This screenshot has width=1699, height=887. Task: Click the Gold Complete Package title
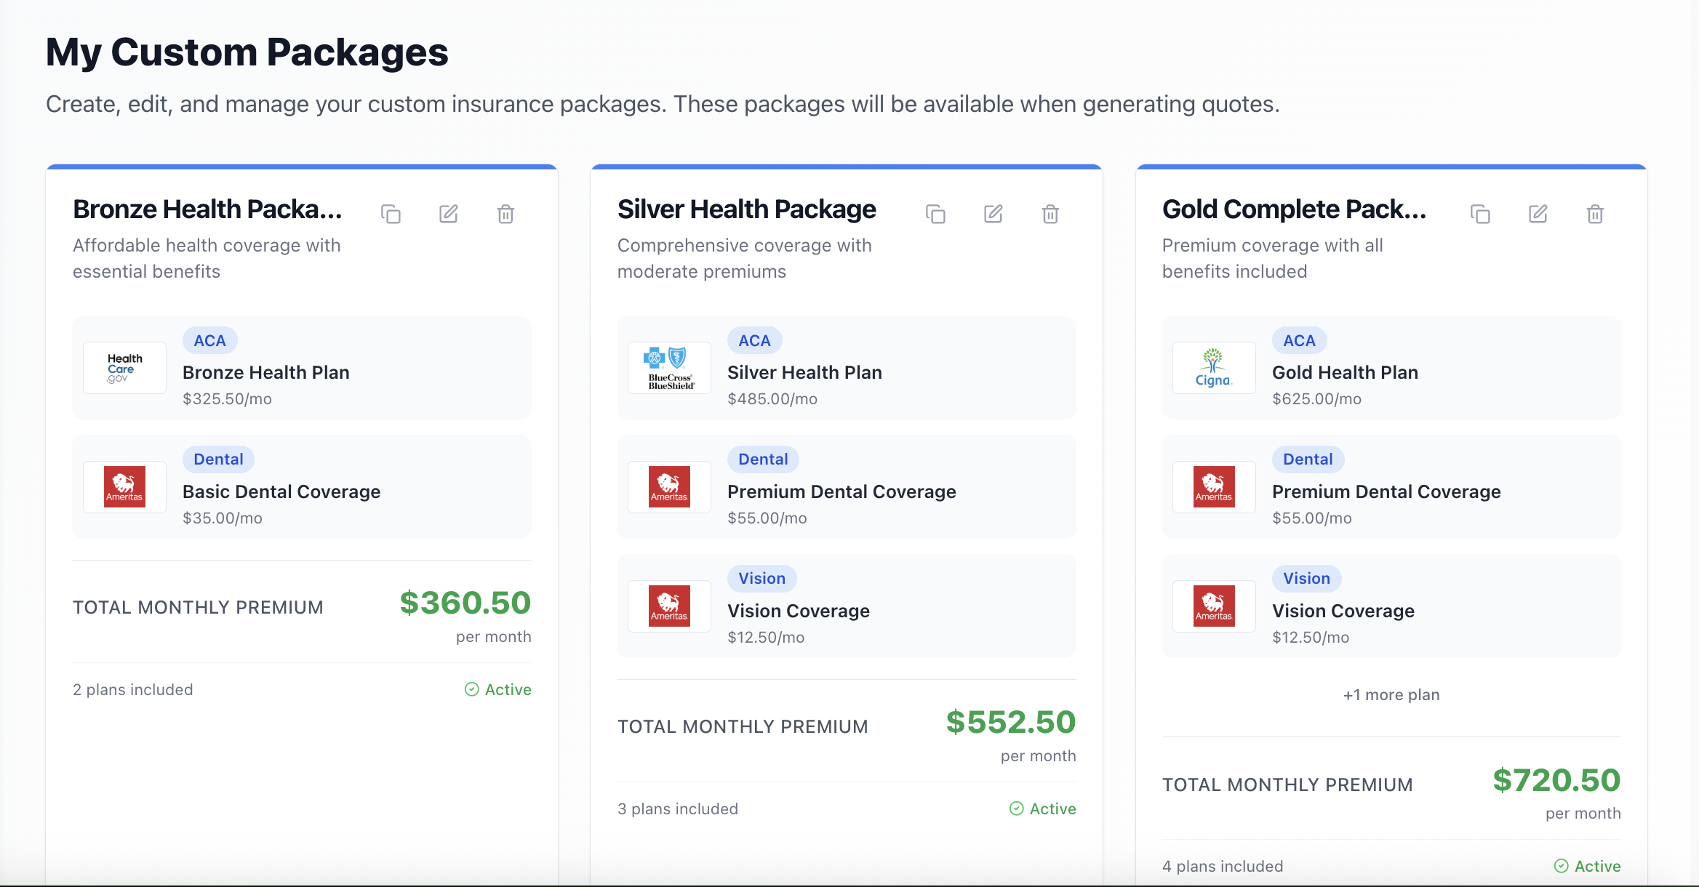tap(1294, 209)
